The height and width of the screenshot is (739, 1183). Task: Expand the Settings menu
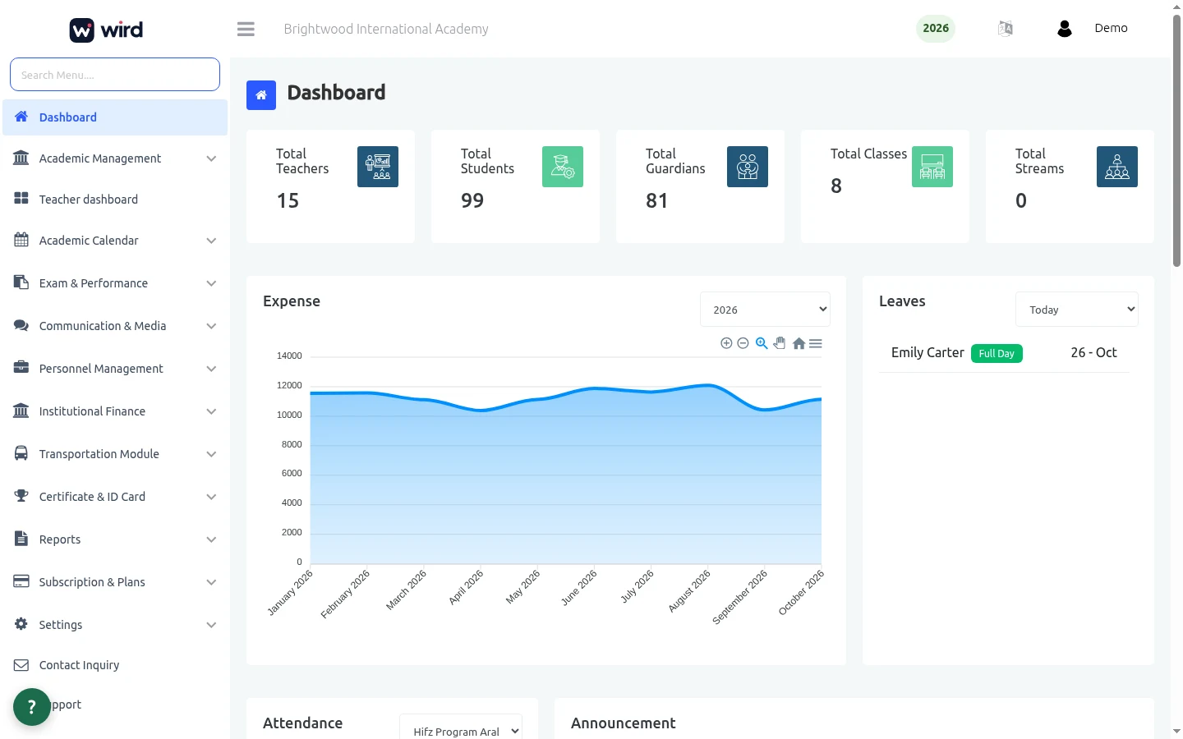[x=115, y=625]
